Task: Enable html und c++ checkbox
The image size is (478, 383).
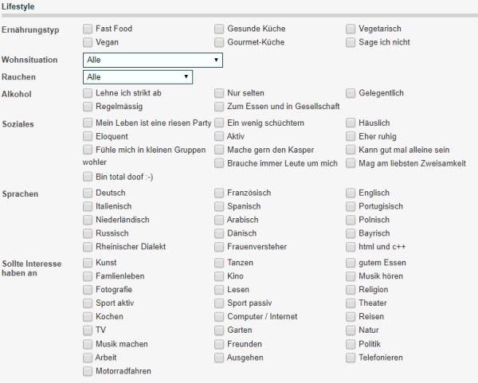Action: 351,247
